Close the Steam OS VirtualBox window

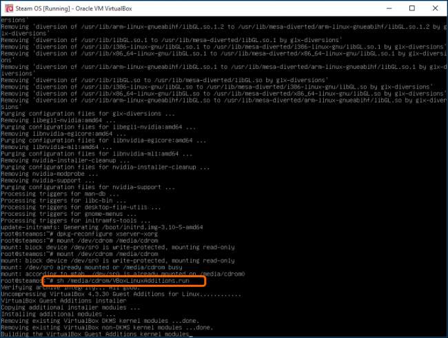click(435, 8)
